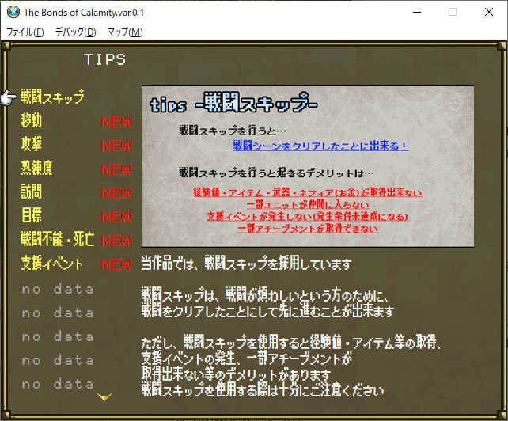This screenshot has width=508, height=421.
Task: Minimize the Bonds of Calamity window
Action: click(417, 13)
